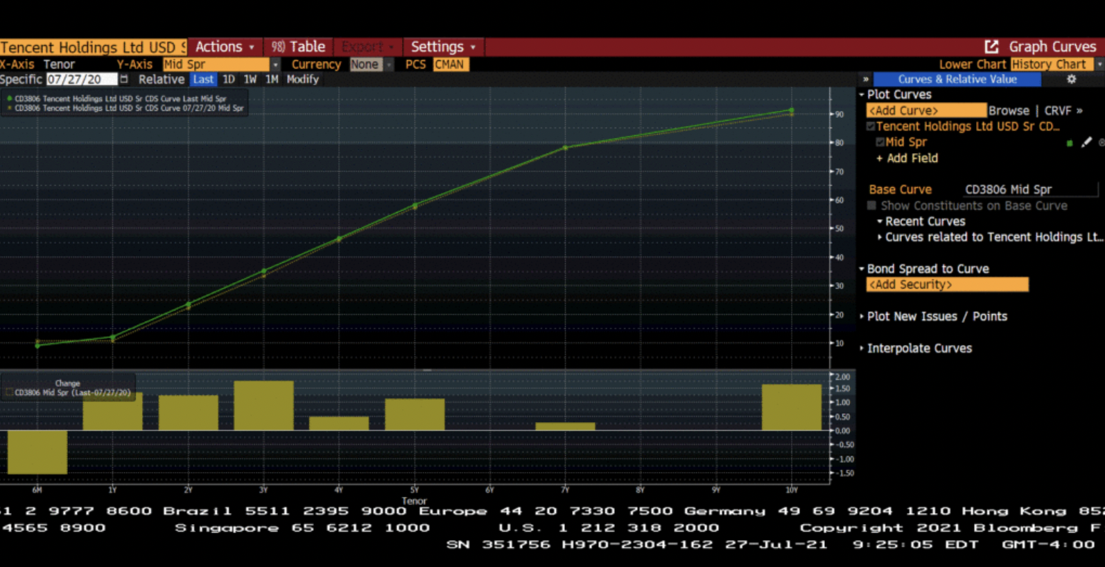Click the pop-out Graph Curves icon
Image resolution: width=1105 pixels, height=567 pixels.
pyautogui.click(x=991, y=46)
